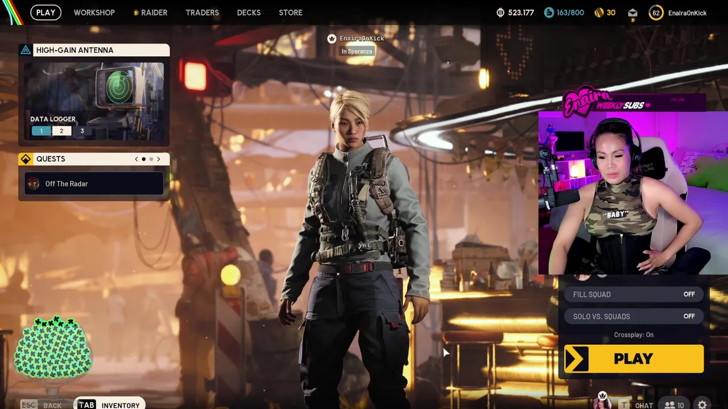Open the EnairaOnKick profile name in header
Screen dimensions: 728x409
[687, 12]
